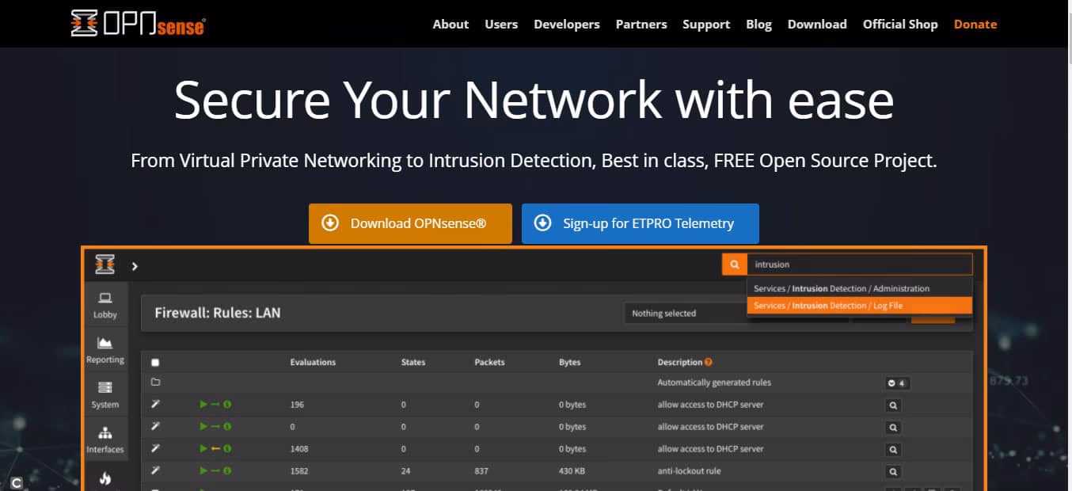This screenshot has height=491, width=1072.
Task: Open the Lobby sidebar icon
Action: pyautogui.click(x=105, y=305)
